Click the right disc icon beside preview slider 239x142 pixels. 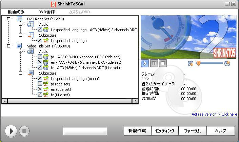point(227,63)
